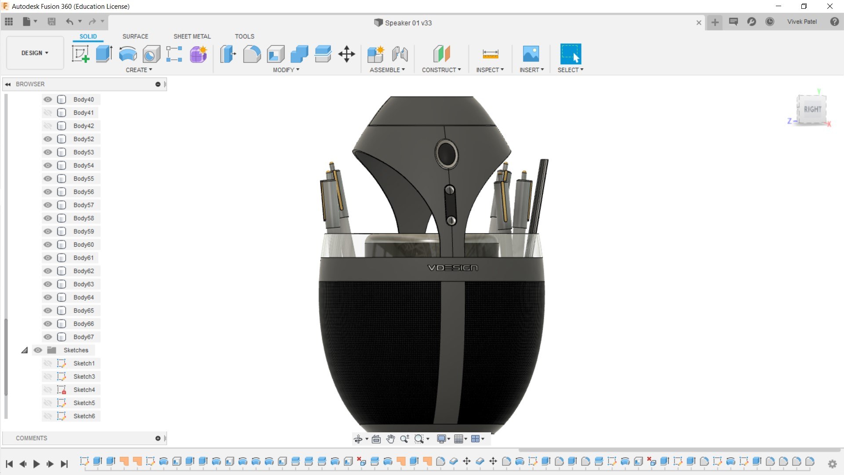Screen dimensions: 844x475
Task: Select the New Component tool
Action: [x=376, y=54]
